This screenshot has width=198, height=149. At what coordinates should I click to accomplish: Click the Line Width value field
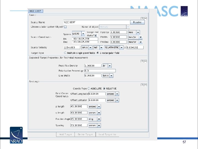coord(93,76)
